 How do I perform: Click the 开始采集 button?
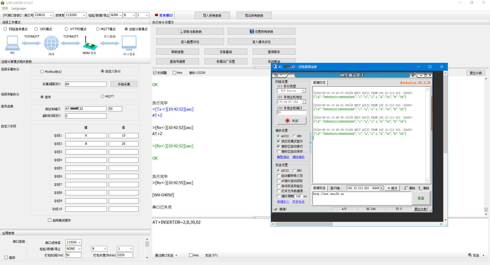[x=124, y=84]
